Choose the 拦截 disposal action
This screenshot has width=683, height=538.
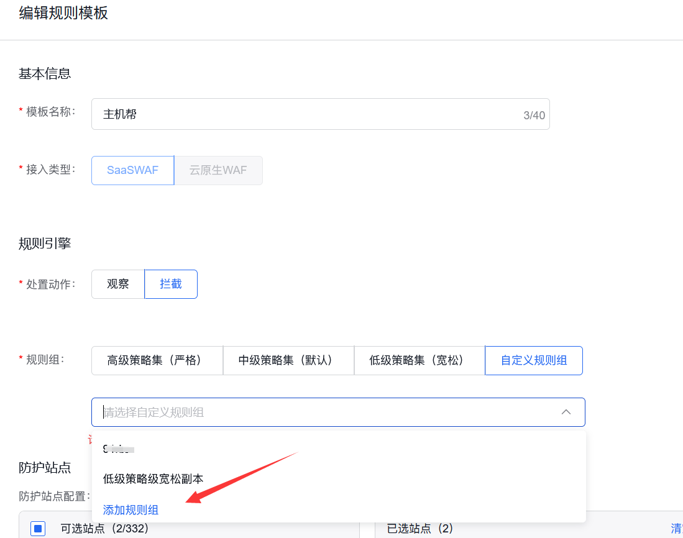tap(170, 284)
